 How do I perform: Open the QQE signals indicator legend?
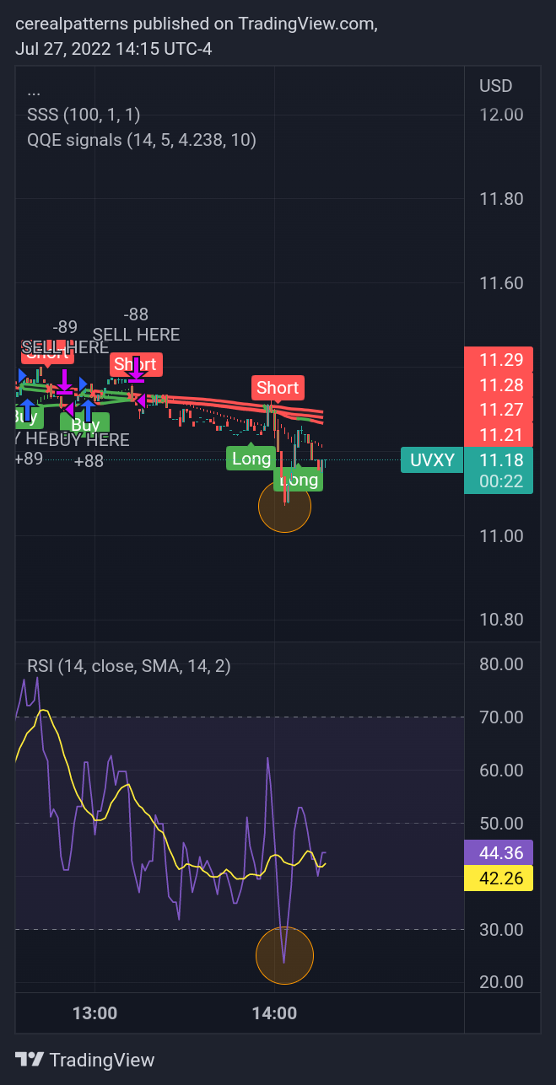[x=142, y=140]
